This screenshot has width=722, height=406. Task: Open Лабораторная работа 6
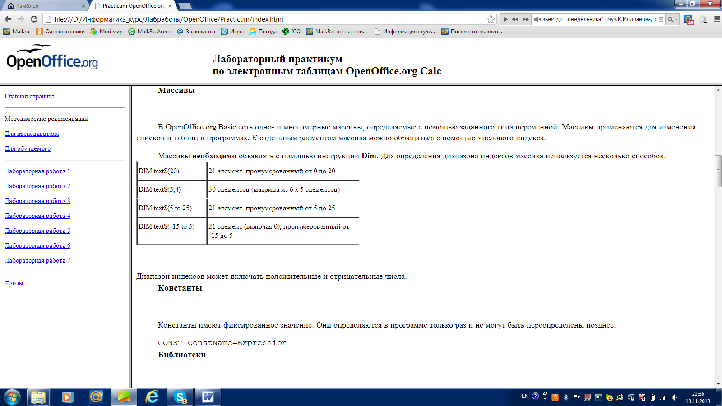pos(37,245)
